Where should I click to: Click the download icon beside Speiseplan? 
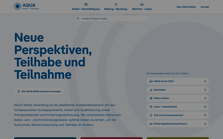[x=151, y=90]
